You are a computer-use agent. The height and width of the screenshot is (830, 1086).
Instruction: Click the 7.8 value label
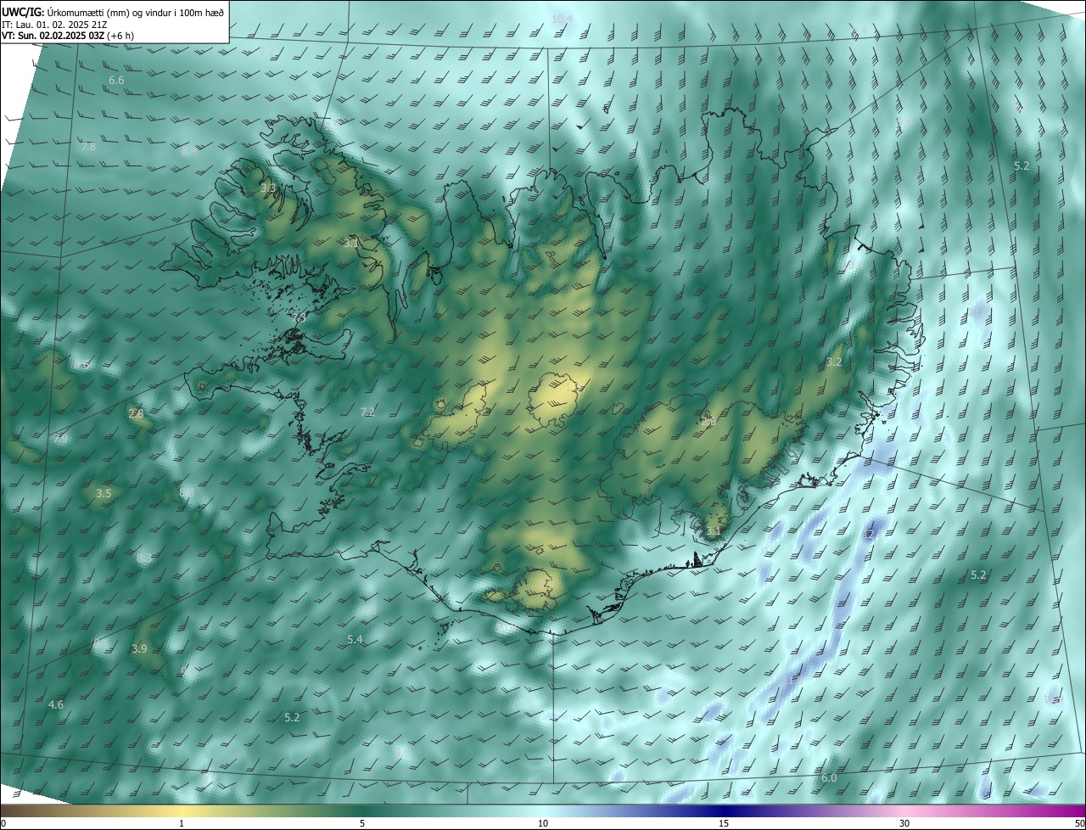[x=88, y=147]
